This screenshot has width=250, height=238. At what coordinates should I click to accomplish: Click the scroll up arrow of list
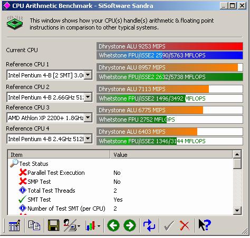pyautogui.click(x=237, y=154)
